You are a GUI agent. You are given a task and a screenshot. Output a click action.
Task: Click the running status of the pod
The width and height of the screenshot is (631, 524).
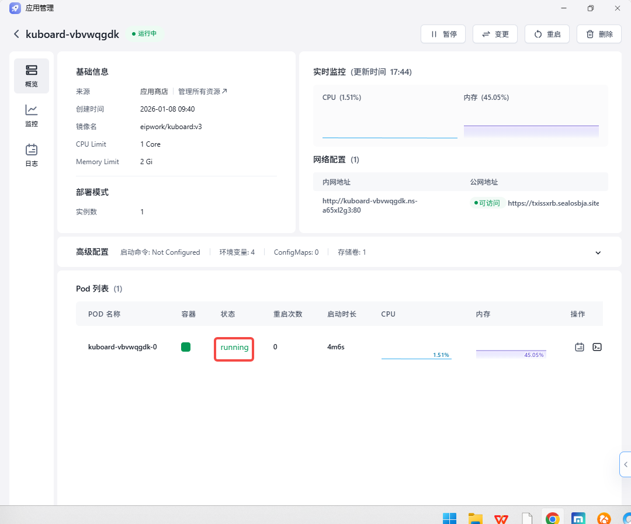(234, 348)
